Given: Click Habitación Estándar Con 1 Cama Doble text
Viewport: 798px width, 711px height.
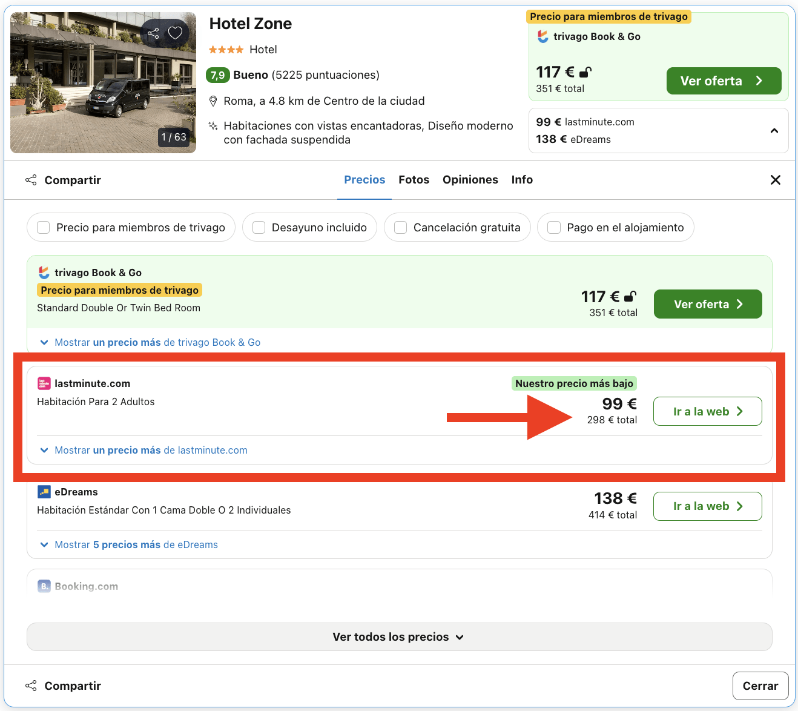Looking at the screenshot, I should tap(164, 510).
